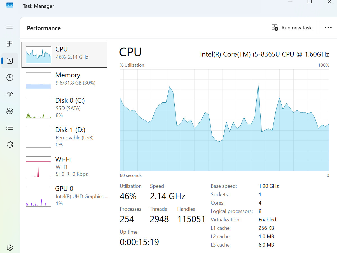
Task: Open the App history icon
Action: point(10,78)
